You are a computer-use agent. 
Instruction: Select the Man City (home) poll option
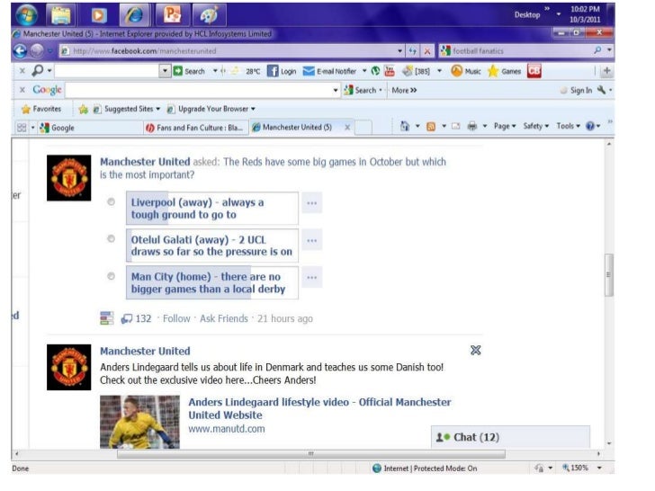(x=111, y=276)
